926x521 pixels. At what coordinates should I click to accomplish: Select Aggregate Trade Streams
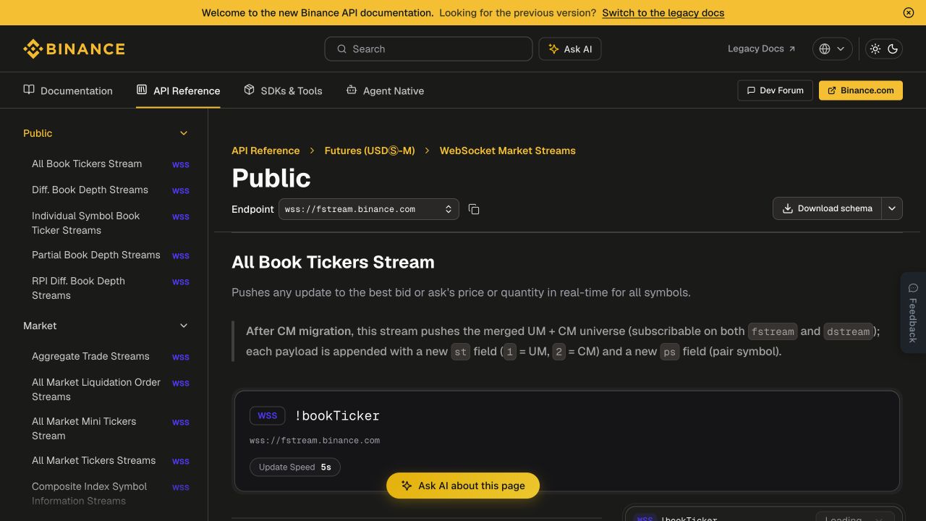90,356
